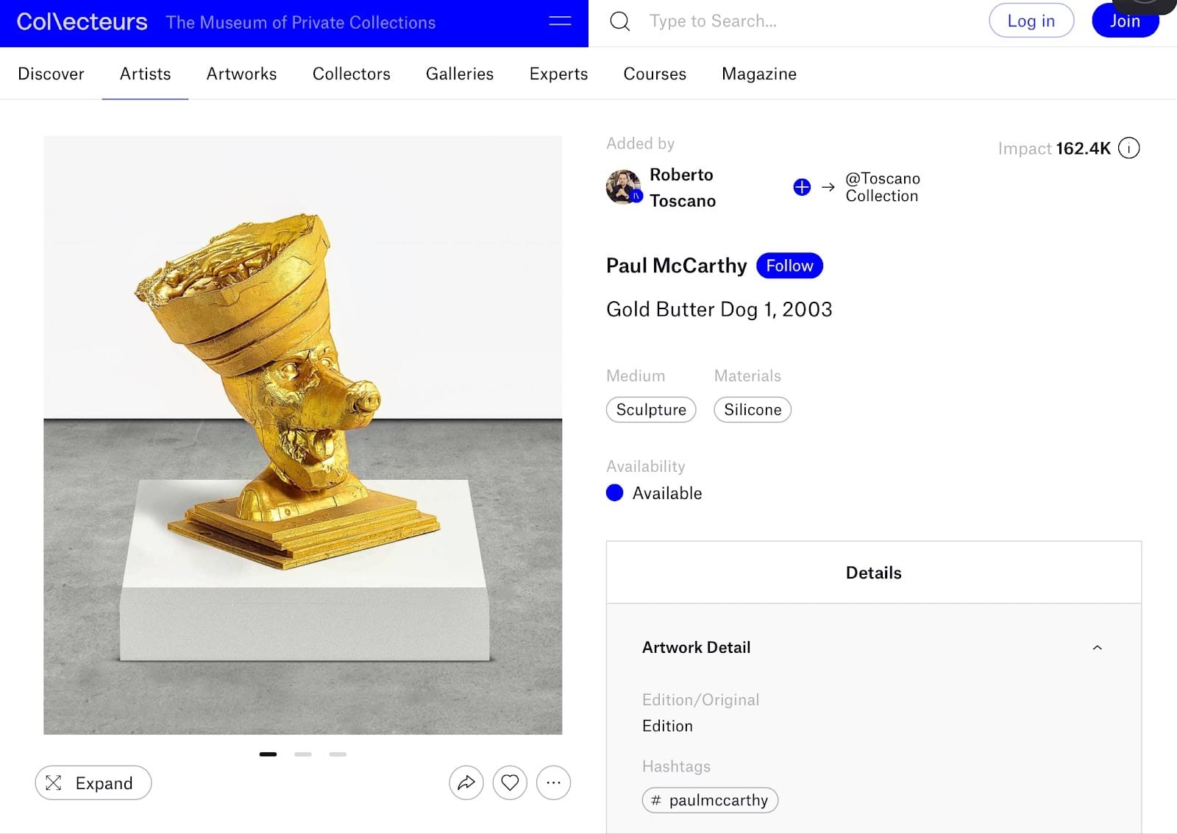Click the search magnifier icon
Screen dimensions: 1177x834
click(x=620, y=21)
